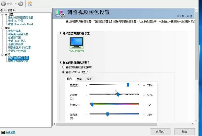Open 更改分辨率
The image size is (202, 136).
(x=14, y=31)
